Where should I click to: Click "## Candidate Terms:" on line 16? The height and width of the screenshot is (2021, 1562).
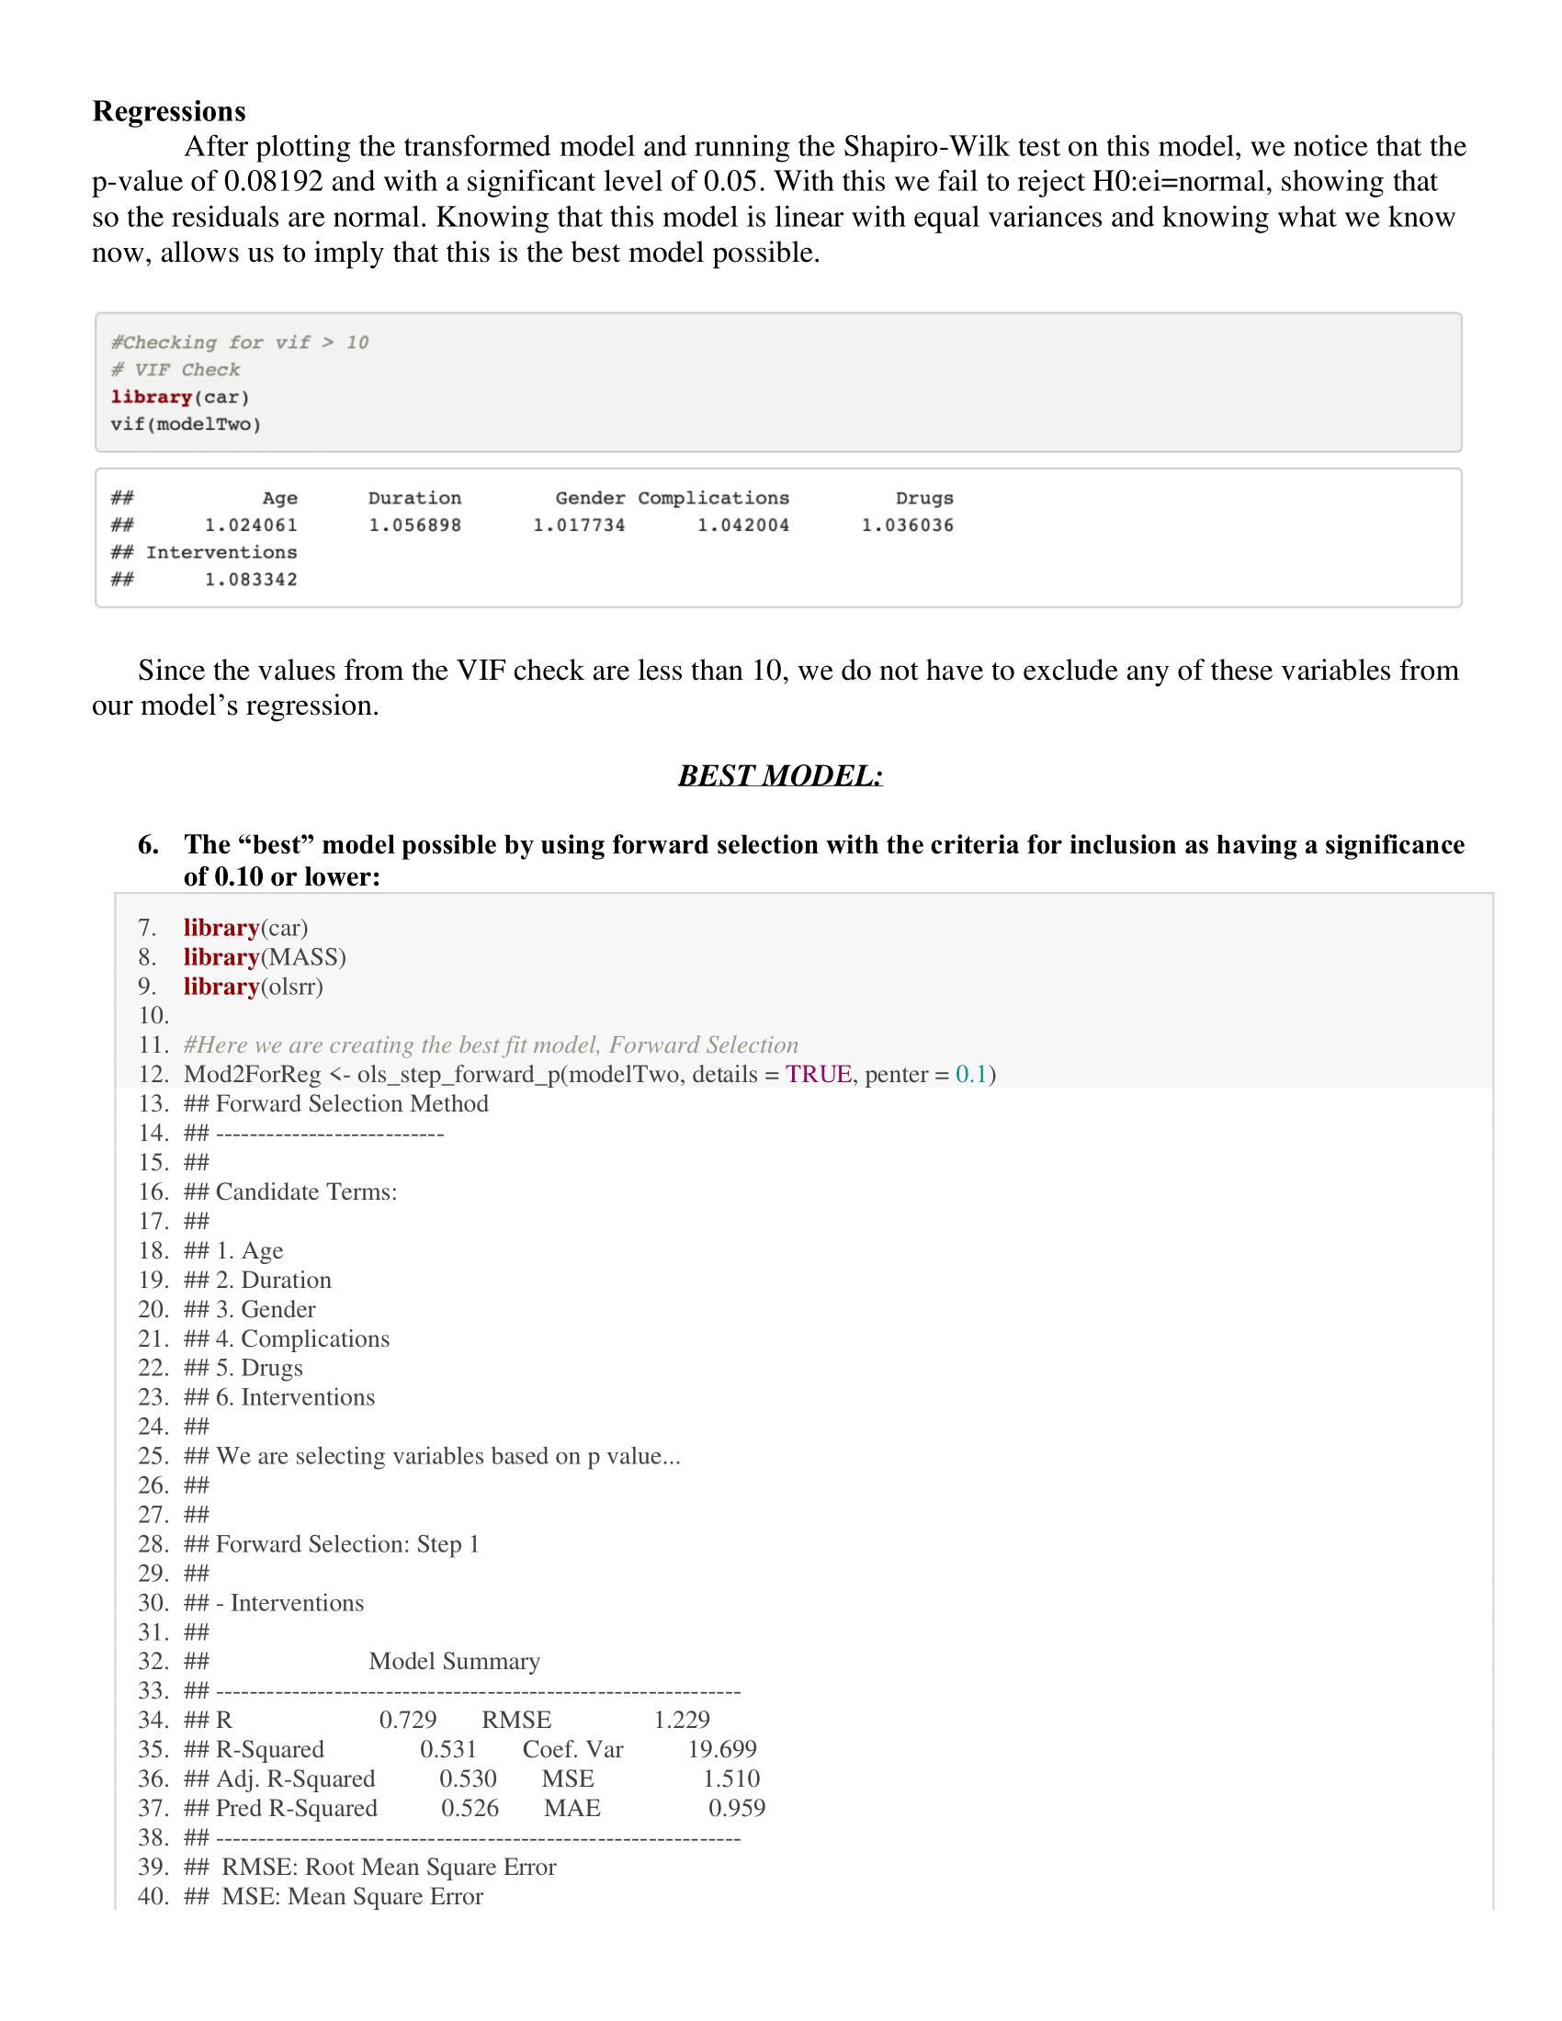click(x=290, y=1191)
